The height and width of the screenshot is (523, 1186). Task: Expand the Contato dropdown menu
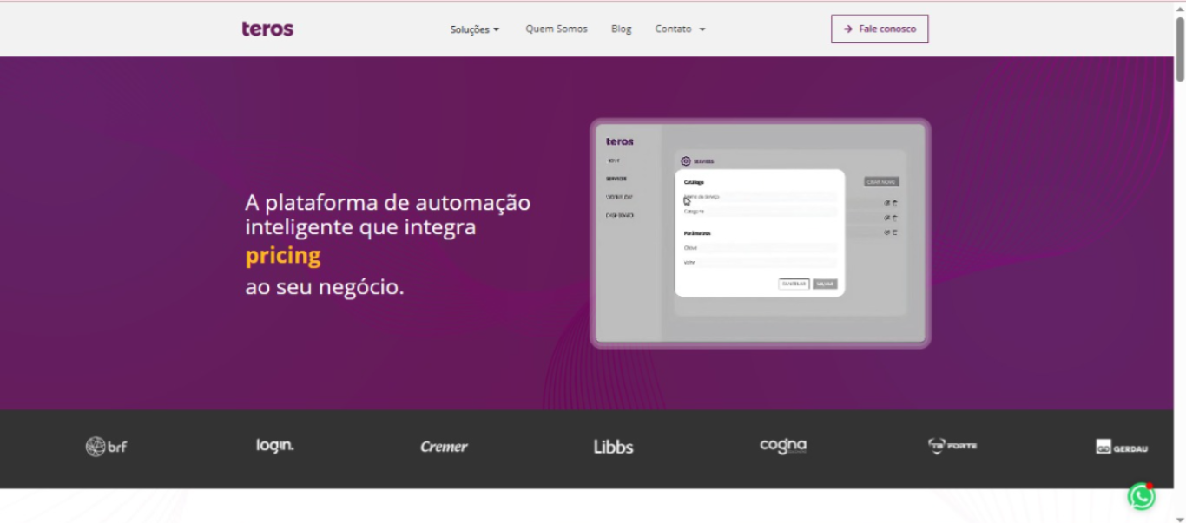point(680,29)
